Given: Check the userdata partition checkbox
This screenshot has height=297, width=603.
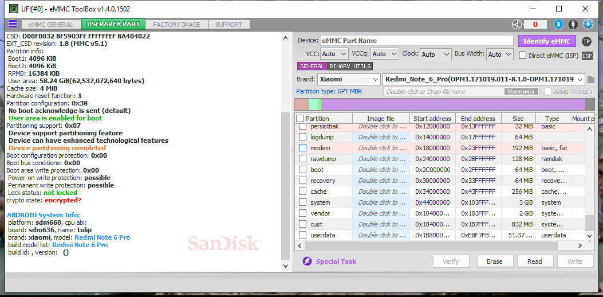Looking at the screenshot, I should coord(303,235).
